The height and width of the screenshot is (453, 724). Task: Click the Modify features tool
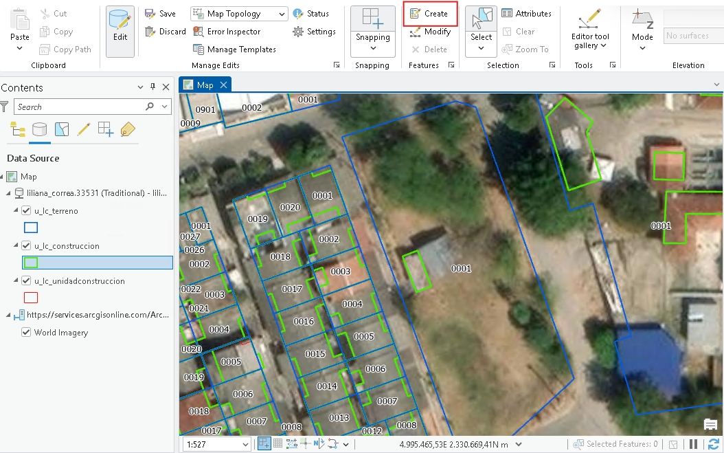[x=430, y=32]
